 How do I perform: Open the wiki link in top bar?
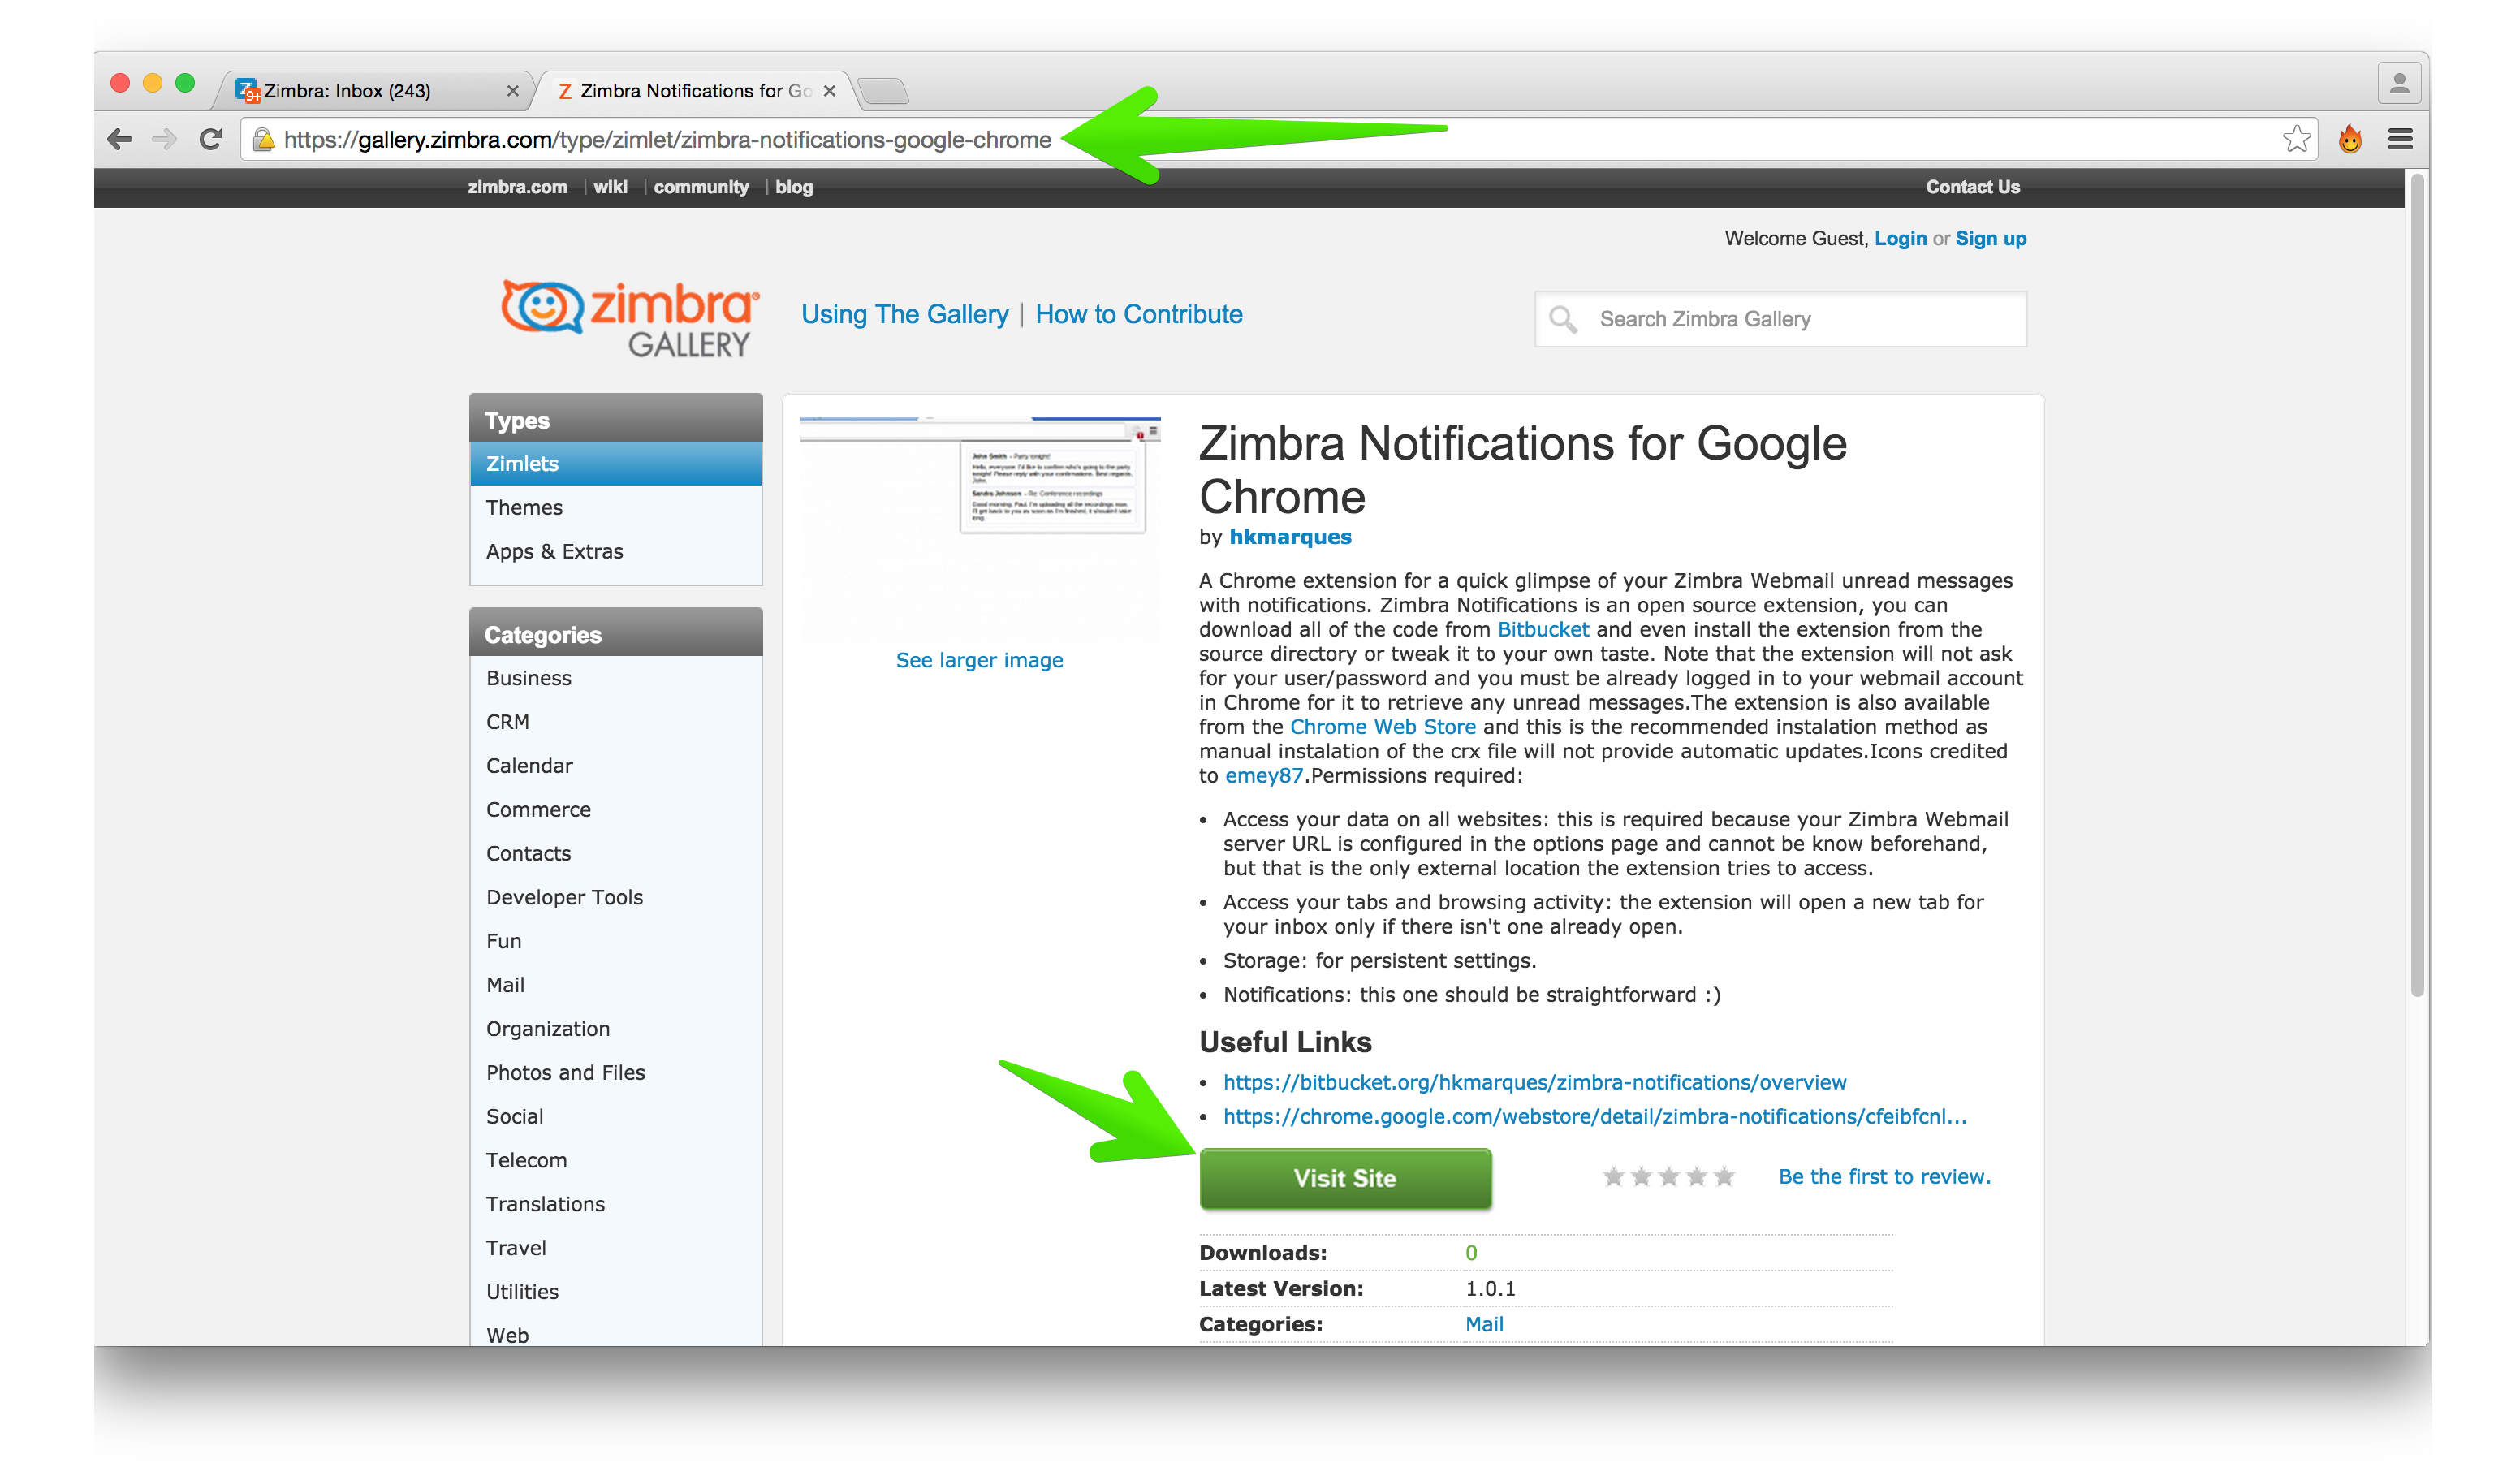(x=610, y=187)
